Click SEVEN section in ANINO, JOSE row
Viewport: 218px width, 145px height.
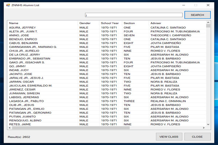129,36
